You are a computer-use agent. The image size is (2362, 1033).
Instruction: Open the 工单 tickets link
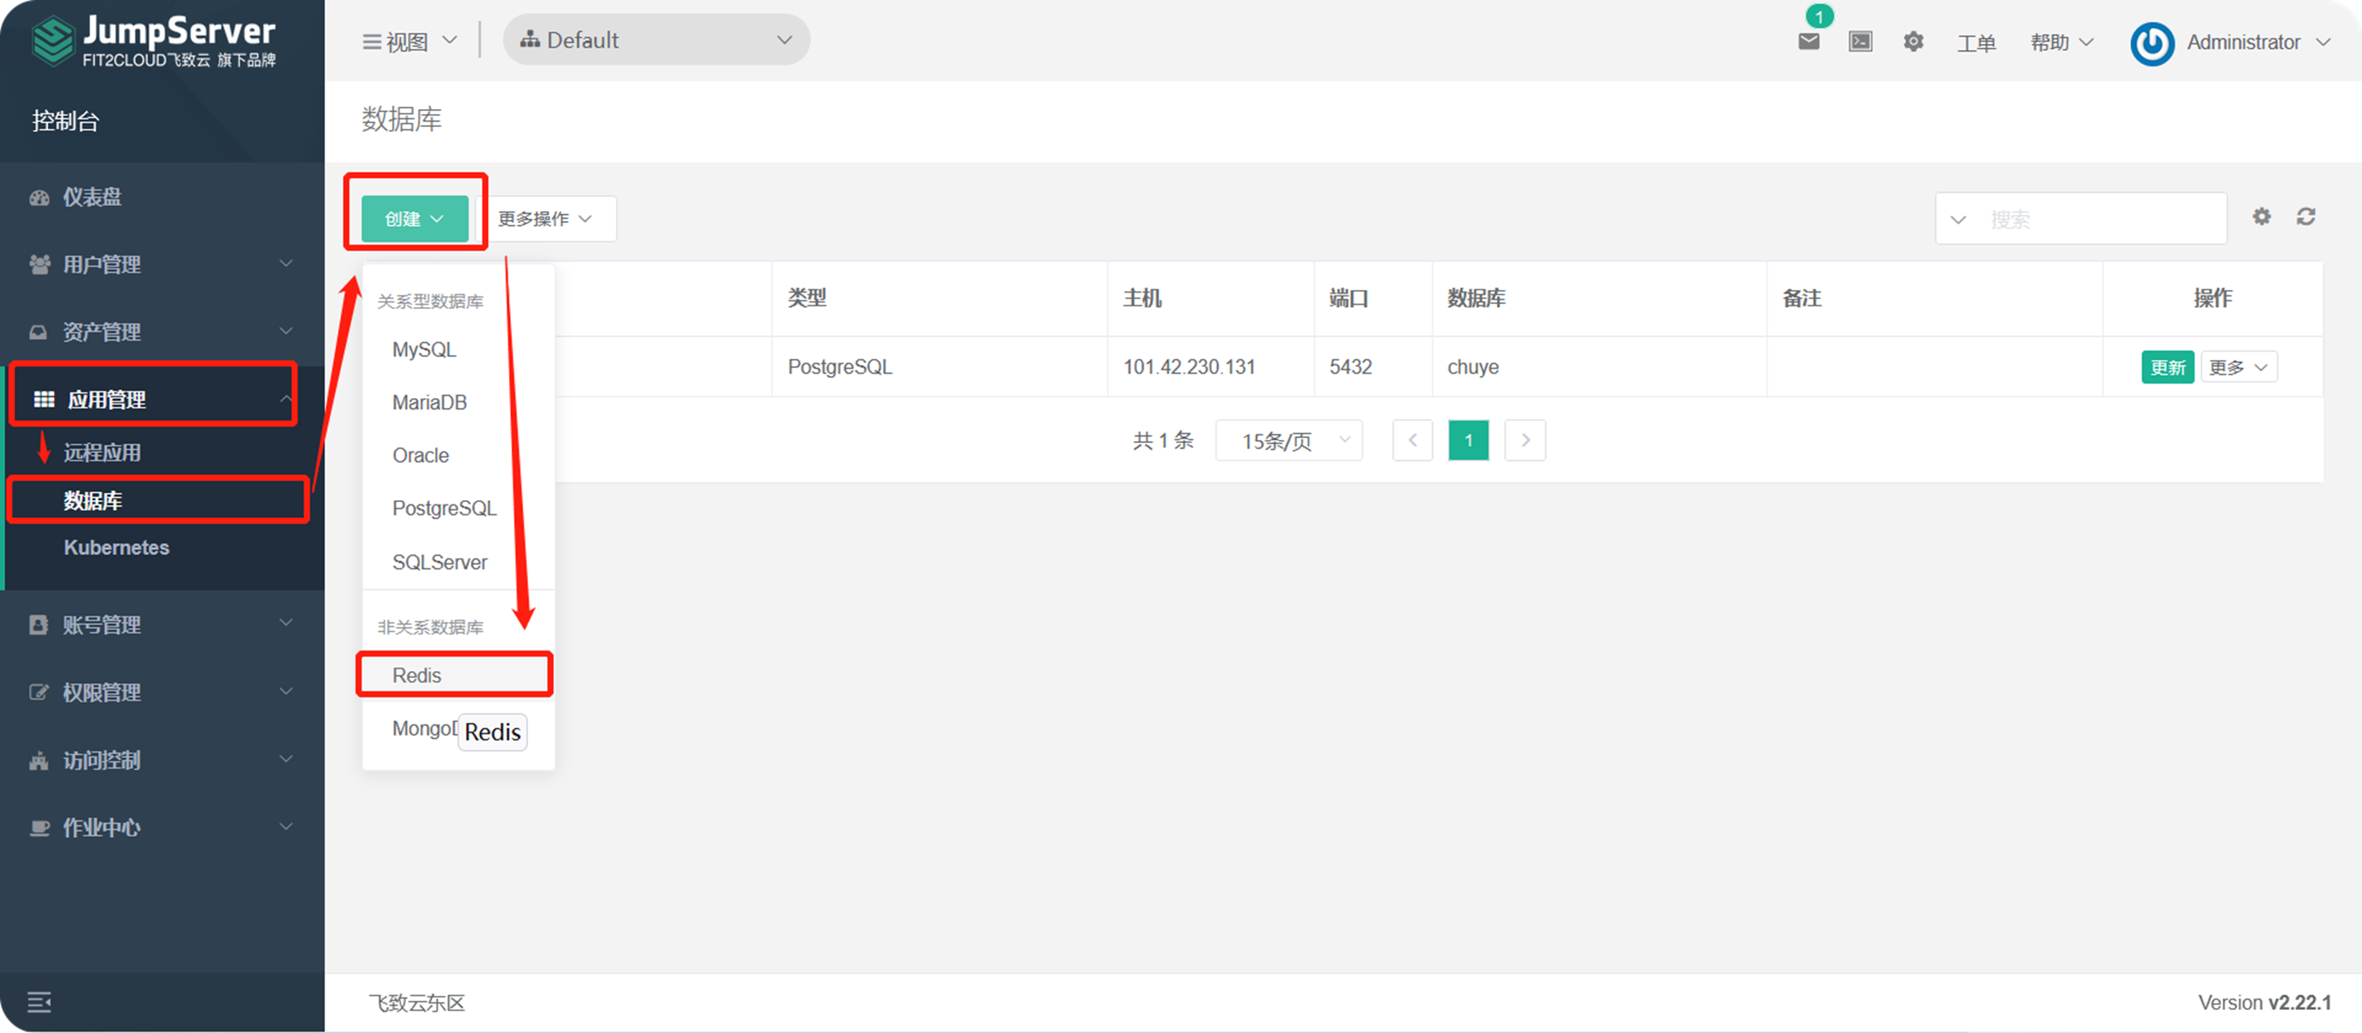click(1977, 42)
